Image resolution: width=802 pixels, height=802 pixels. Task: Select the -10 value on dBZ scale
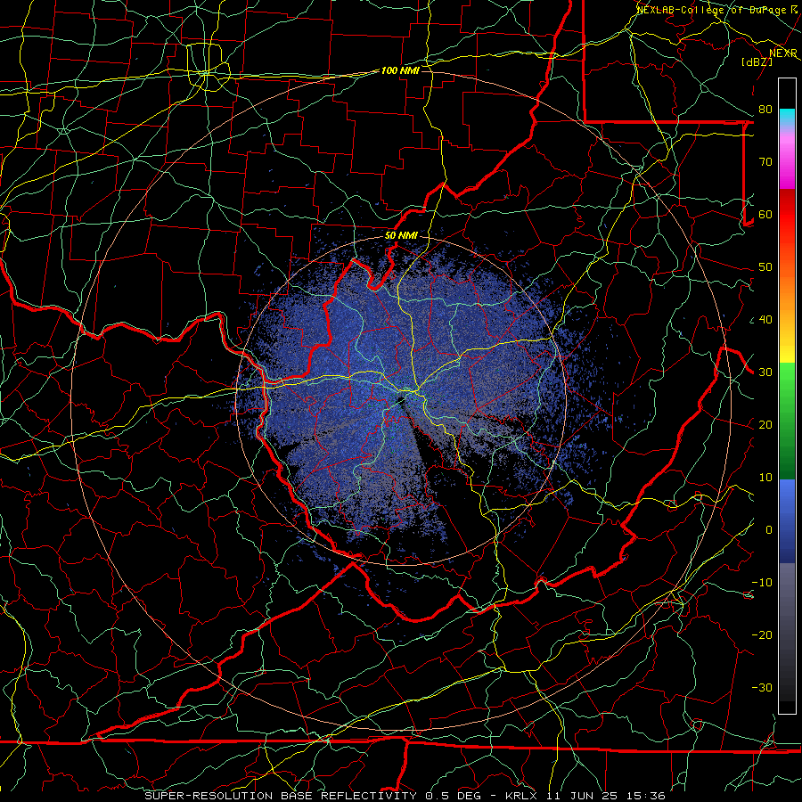762,583
